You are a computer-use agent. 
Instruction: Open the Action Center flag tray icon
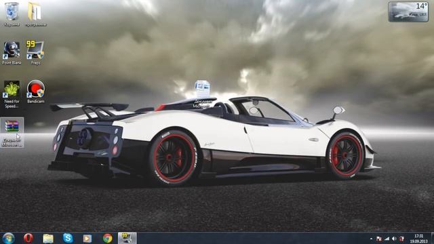click(379, 239)
